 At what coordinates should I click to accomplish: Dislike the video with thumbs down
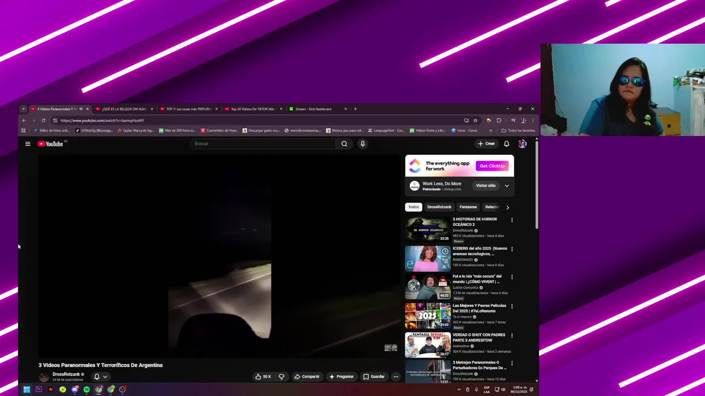click(281, 377)
